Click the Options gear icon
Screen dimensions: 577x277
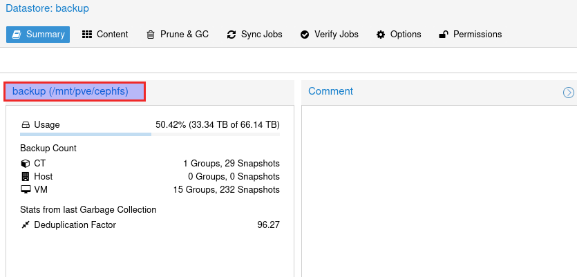381,35
